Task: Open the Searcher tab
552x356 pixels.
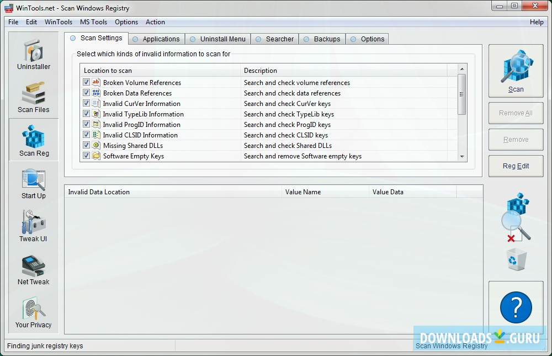Action: tap(274, 39)
